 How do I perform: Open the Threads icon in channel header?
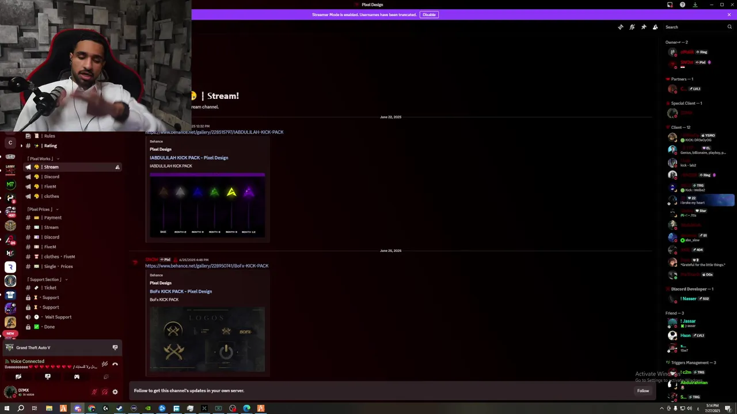[x=620, y=27]
